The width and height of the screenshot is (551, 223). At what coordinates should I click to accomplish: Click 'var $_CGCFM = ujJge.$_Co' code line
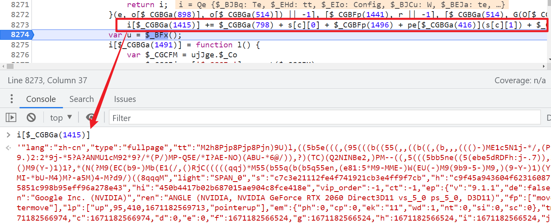pos(182,55)
